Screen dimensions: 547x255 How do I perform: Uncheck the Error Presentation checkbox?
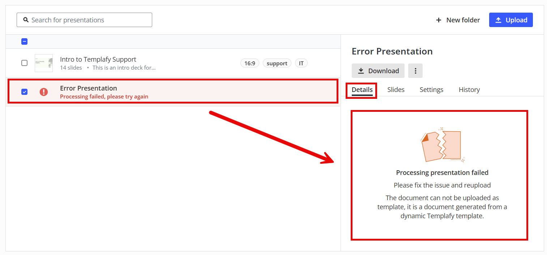pyautogui.click(x=24, y=92)
